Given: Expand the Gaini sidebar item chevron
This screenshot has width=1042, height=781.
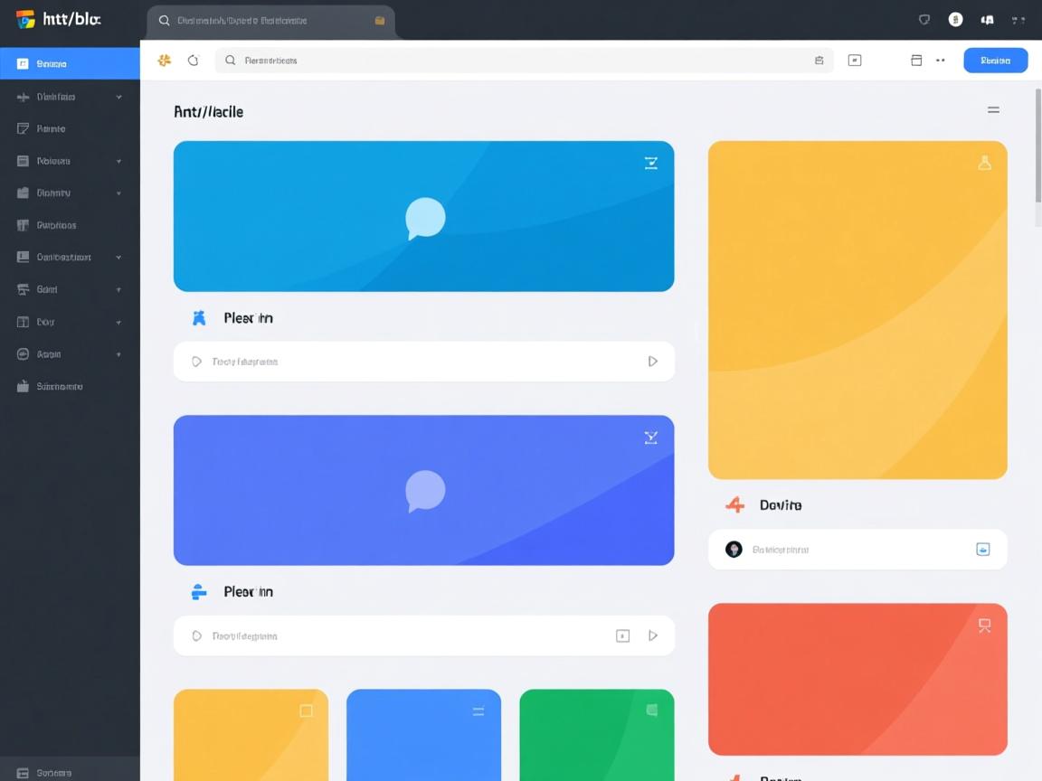Looking at the screenshot, I should click(x=118, y=290).
